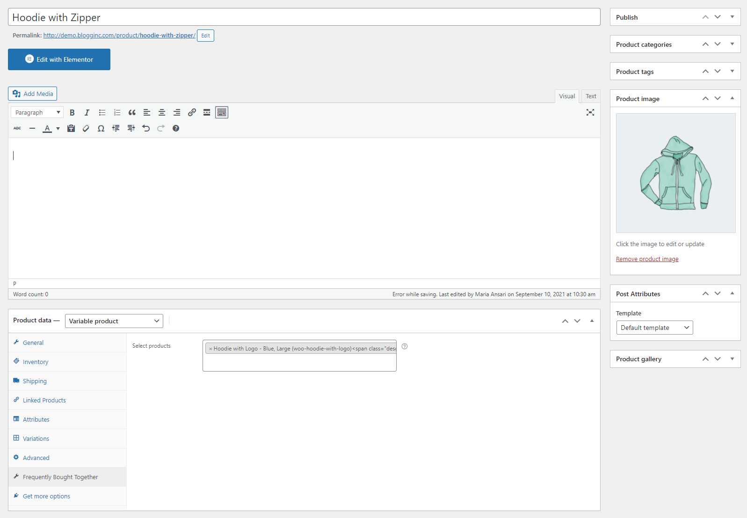747x518 pixels.
Task: Enable distraction-free fullscreen writing mode
Action: [x=590, y=112]
